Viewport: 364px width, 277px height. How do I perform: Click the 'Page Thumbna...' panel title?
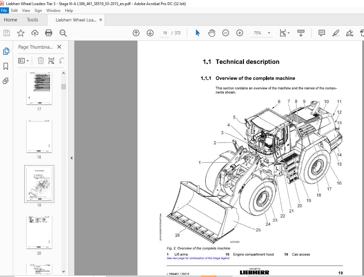35,47
